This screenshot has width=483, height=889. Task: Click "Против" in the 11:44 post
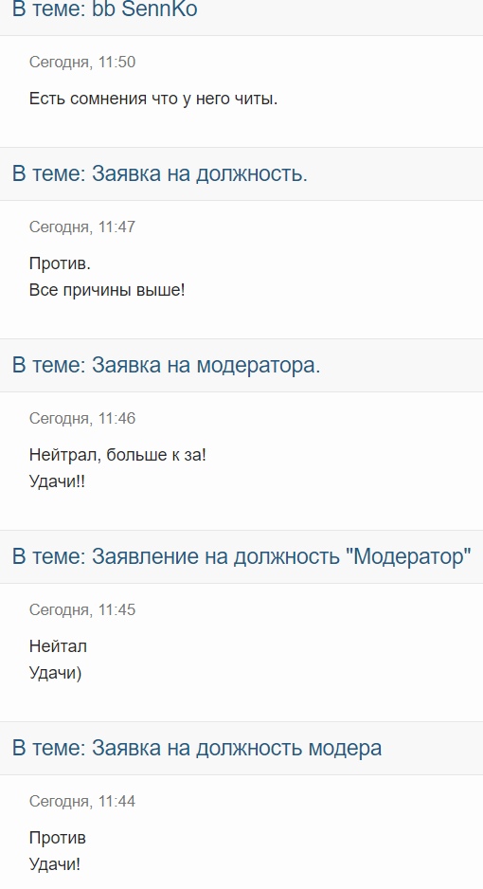coord(58,838)
